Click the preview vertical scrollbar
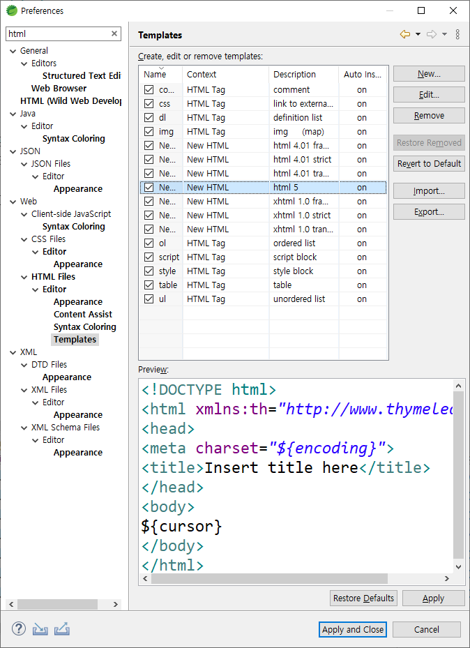470x648 pixels. coord(458,475)
